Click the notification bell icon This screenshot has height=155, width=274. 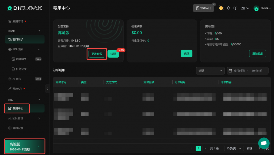click(229, 8)
